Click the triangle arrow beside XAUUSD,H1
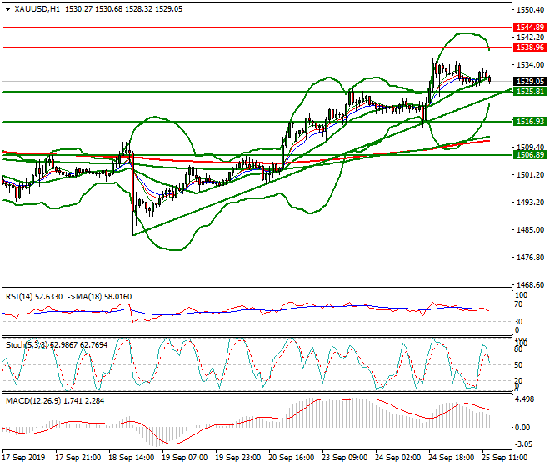550x467 pixels. (x=7, y=9)
